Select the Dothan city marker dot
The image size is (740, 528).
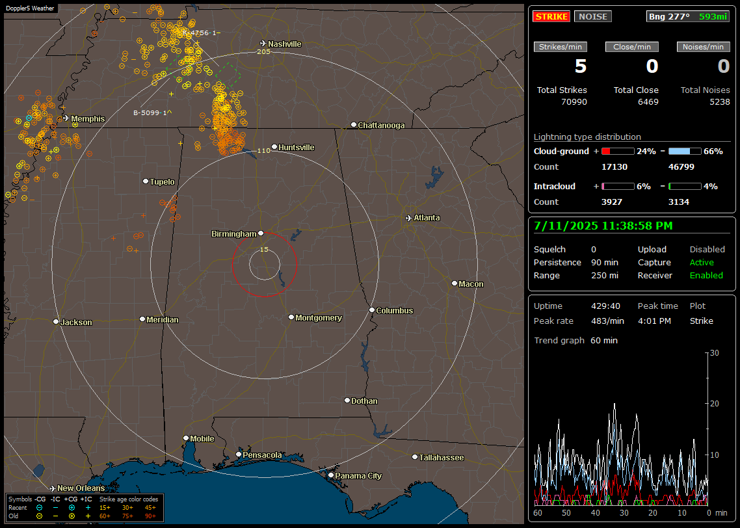tap(347, 400)
